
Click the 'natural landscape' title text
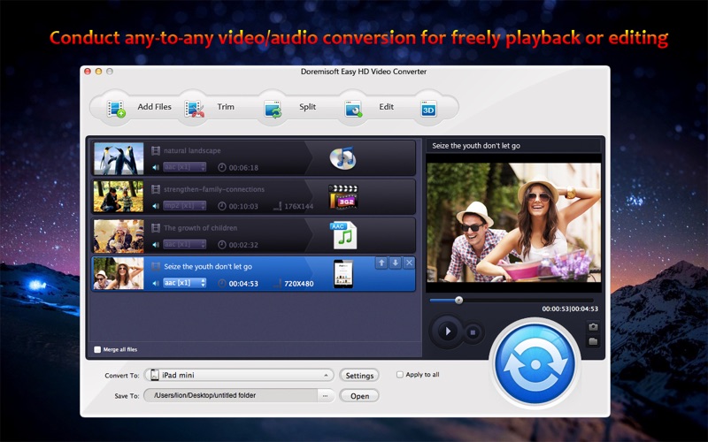[x=192, y=150]
